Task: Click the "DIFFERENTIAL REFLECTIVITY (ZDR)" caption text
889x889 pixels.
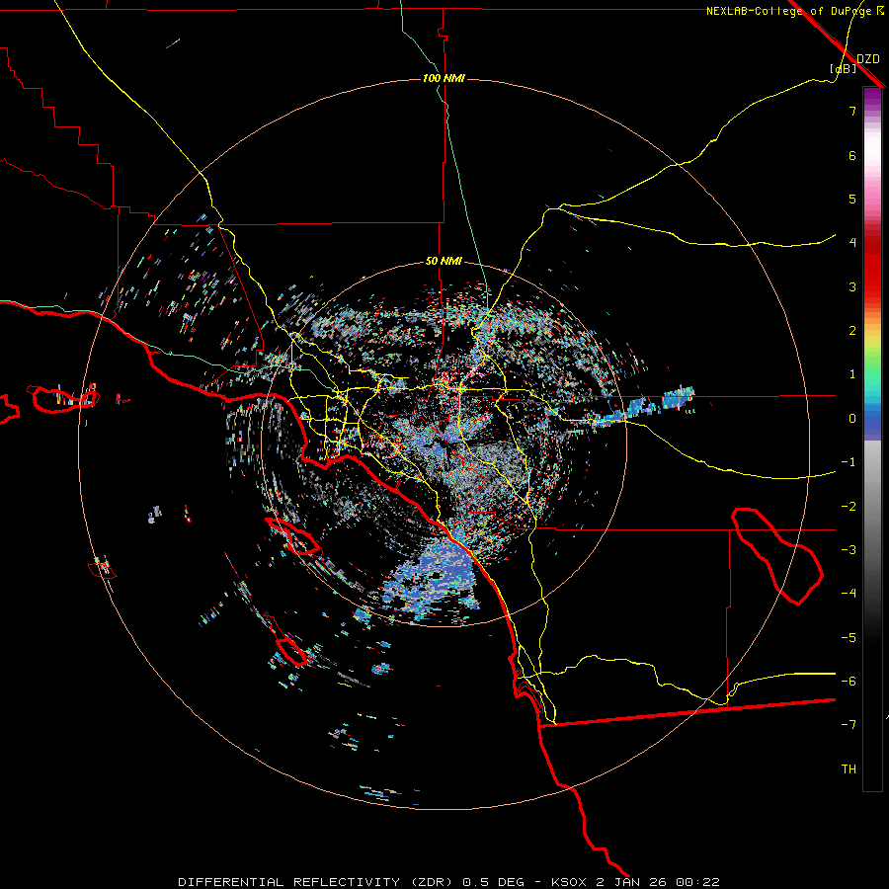Action: click(x=317, y=882)
